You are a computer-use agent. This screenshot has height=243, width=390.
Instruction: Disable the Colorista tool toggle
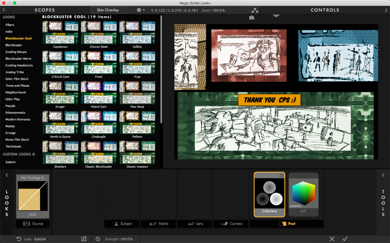[x=281, y=175]
